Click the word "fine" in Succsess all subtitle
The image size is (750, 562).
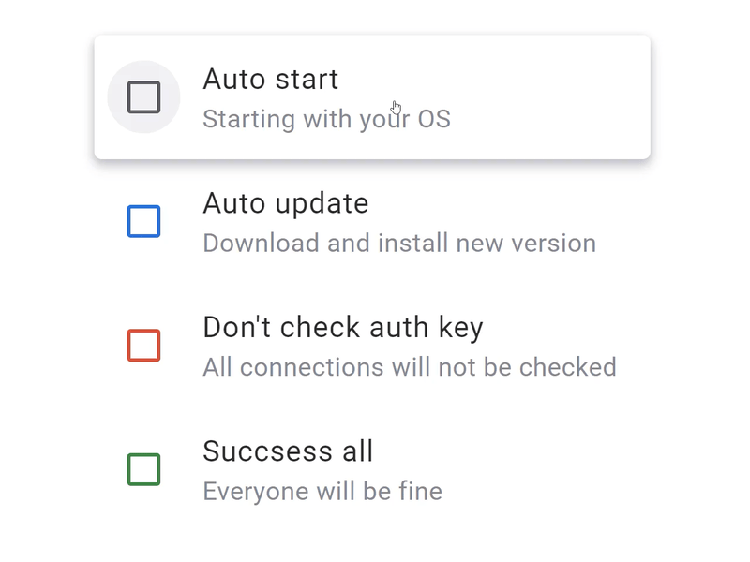coord(421,491)
